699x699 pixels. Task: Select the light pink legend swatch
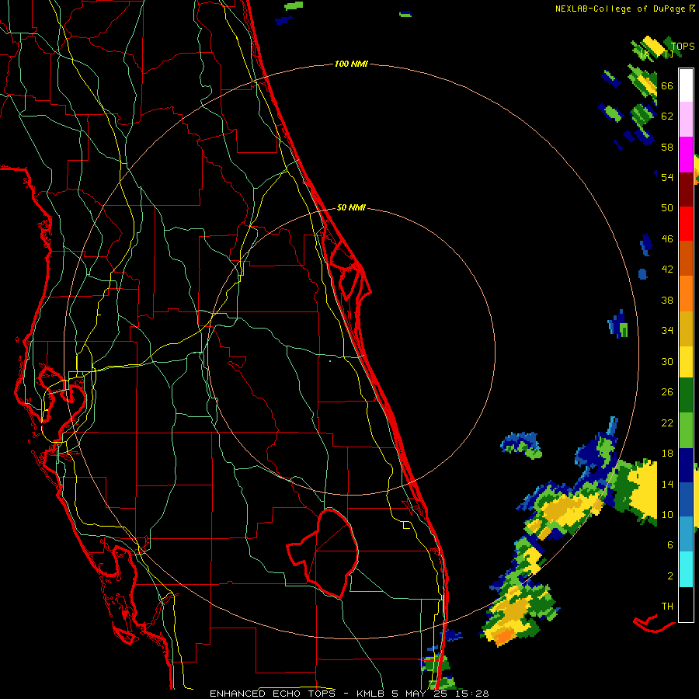coord(686,119)
